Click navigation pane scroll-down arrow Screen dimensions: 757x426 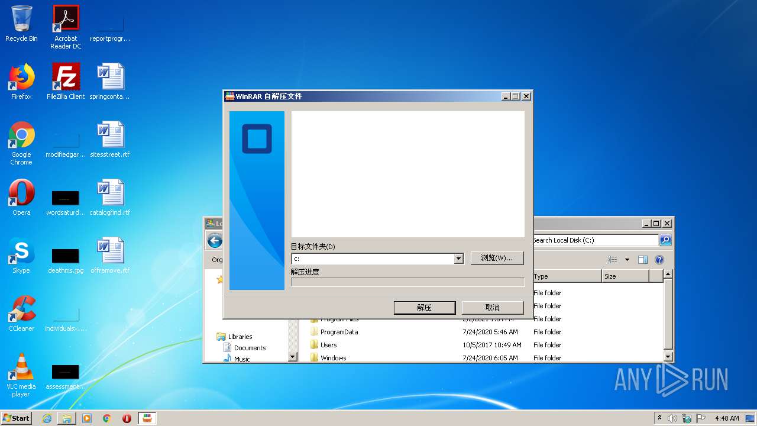[292, 357]
